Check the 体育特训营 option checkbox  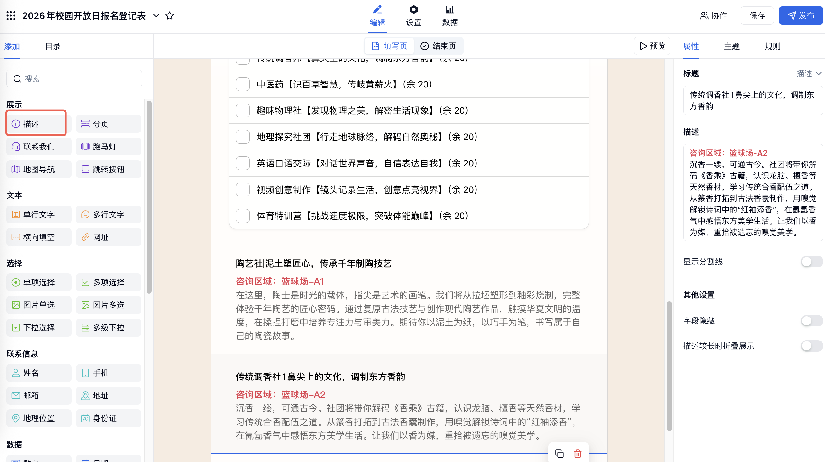[243, 216]
